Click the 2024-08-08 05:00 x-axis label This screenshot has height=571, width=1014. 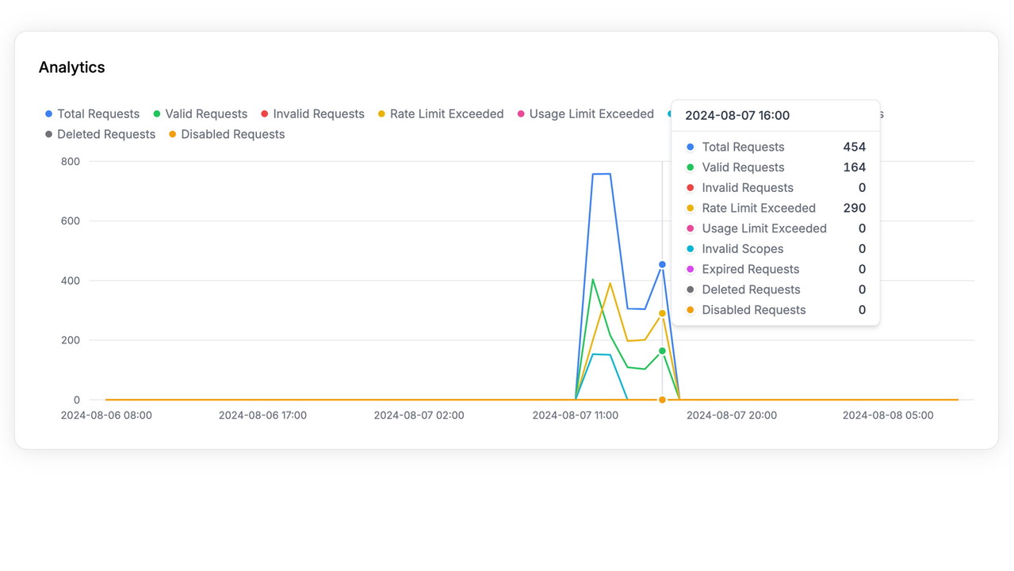coord(887,416)
